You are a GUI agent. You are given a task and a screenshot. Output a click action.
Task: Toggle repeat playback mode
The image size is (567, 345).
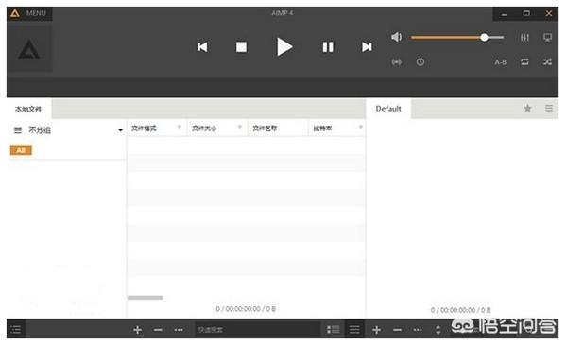(524, 62)
